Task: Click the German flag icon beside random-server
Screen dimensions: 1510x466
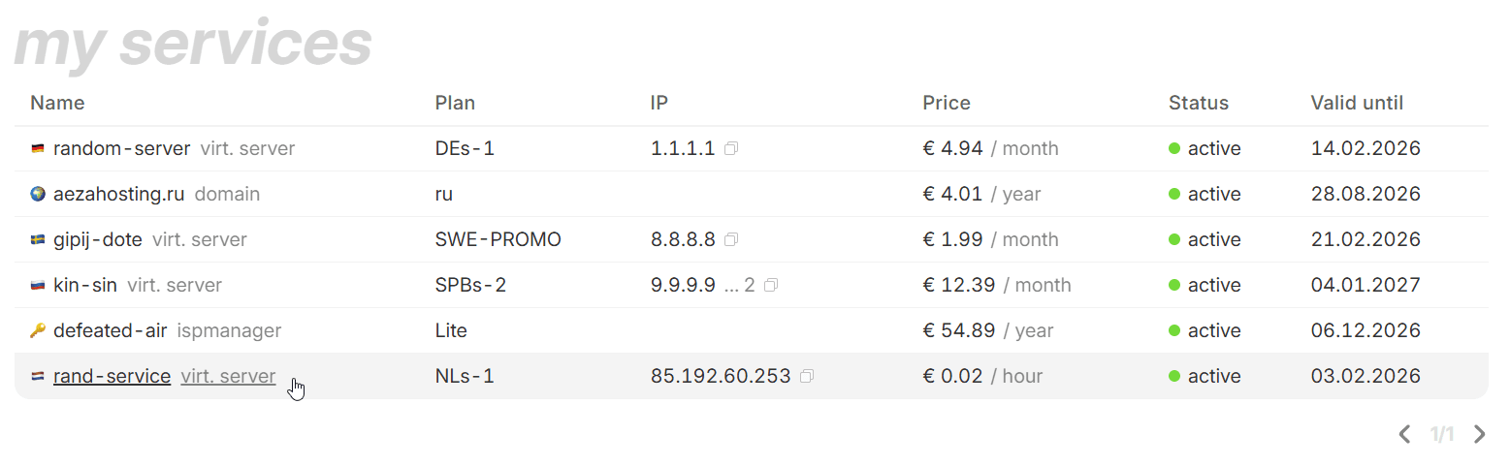Action: click(x=38, y=149)
